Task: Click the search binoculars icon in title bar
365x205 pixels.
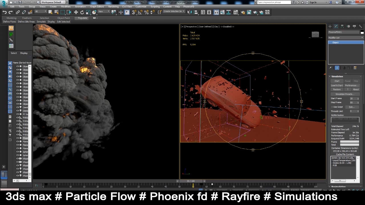Action: pos(294,2)
